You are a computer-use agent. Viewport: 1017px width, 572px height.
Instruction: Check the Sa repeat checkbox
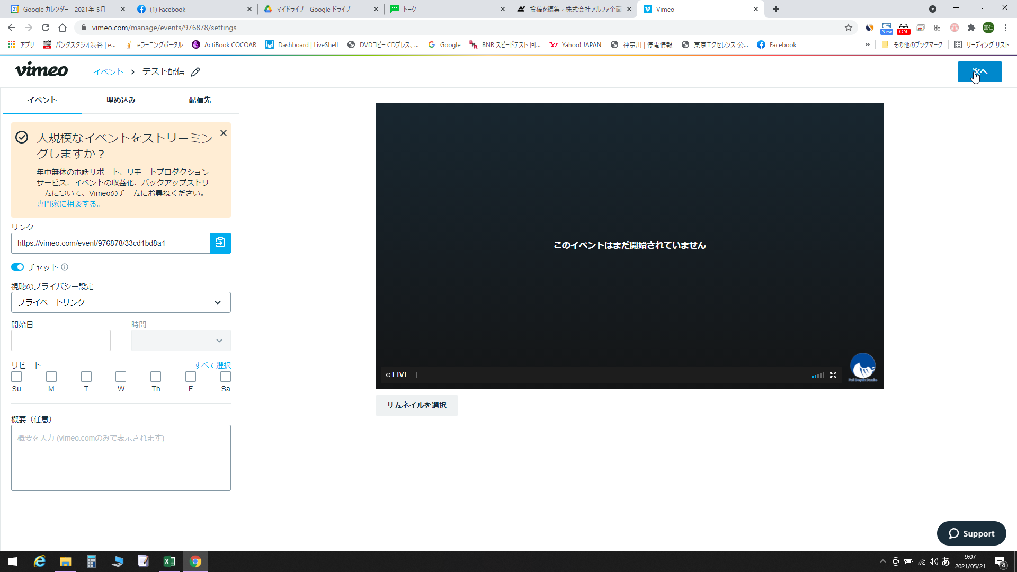pos(226,377)
